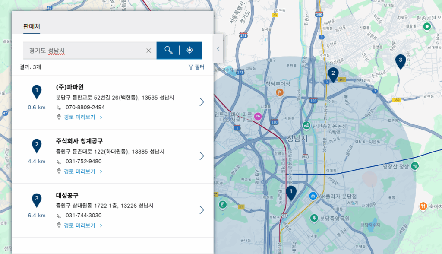Open 주식회사 청계공구 store name
442x254 pixels.
coord(79,141)
